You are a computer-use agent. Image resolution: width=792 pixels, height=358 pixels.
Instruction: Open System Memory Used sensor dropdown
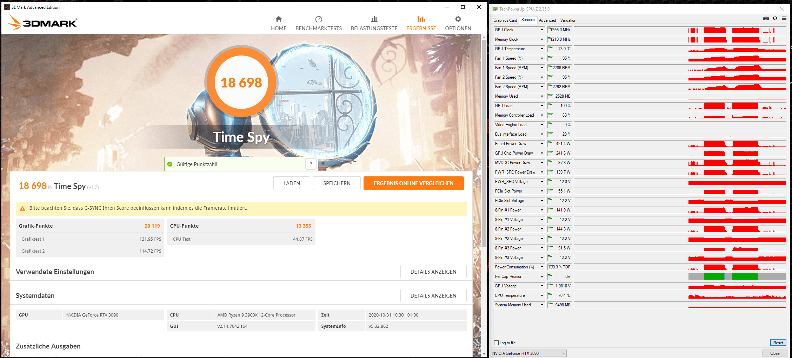click(542, 305)
